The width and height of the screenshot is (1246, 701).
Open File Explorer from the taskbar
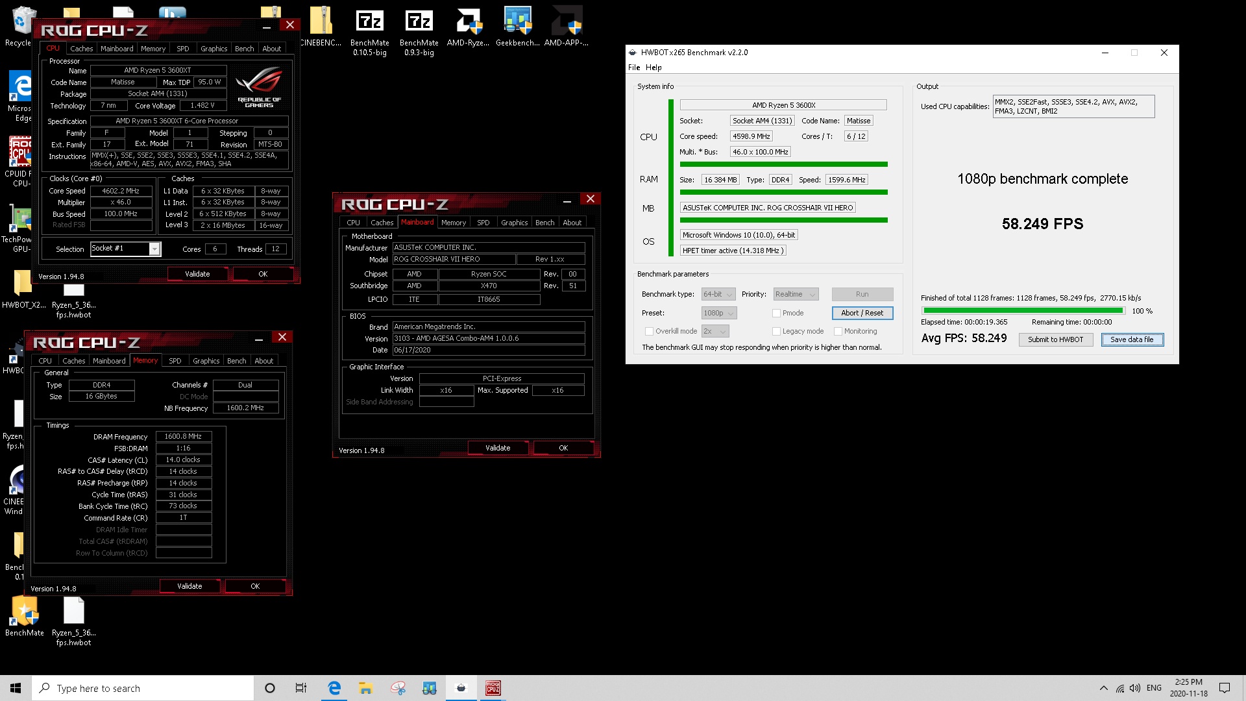(x=366, y=688)
